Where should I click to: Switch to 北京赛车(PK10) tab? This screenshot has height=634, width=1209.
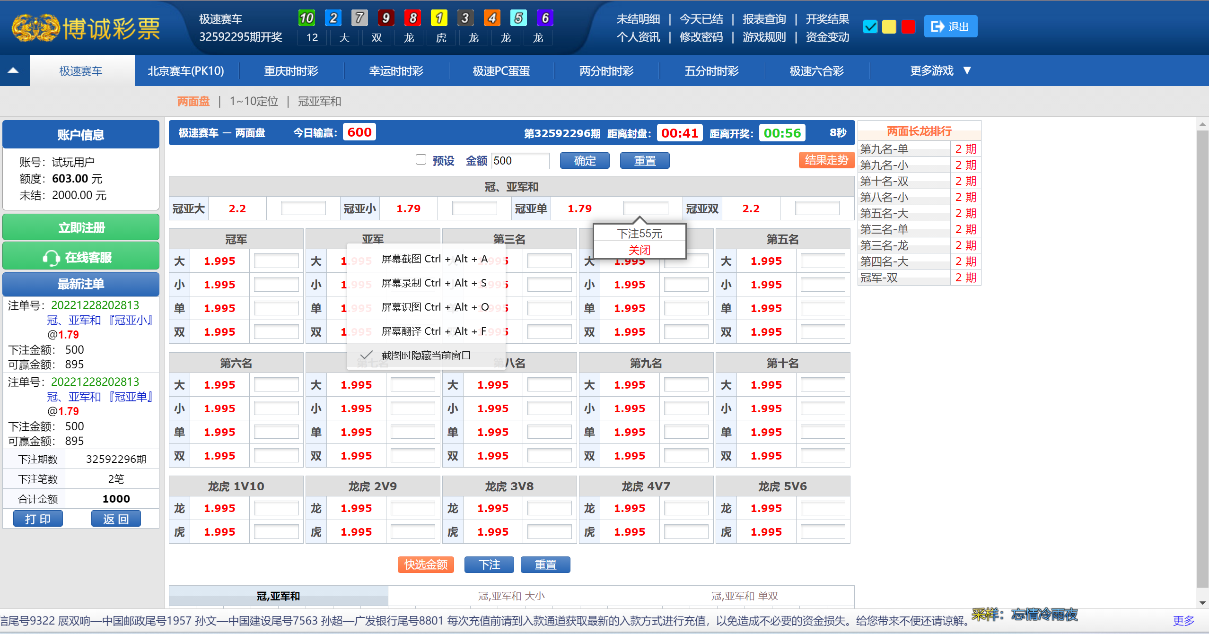(186, 71)
